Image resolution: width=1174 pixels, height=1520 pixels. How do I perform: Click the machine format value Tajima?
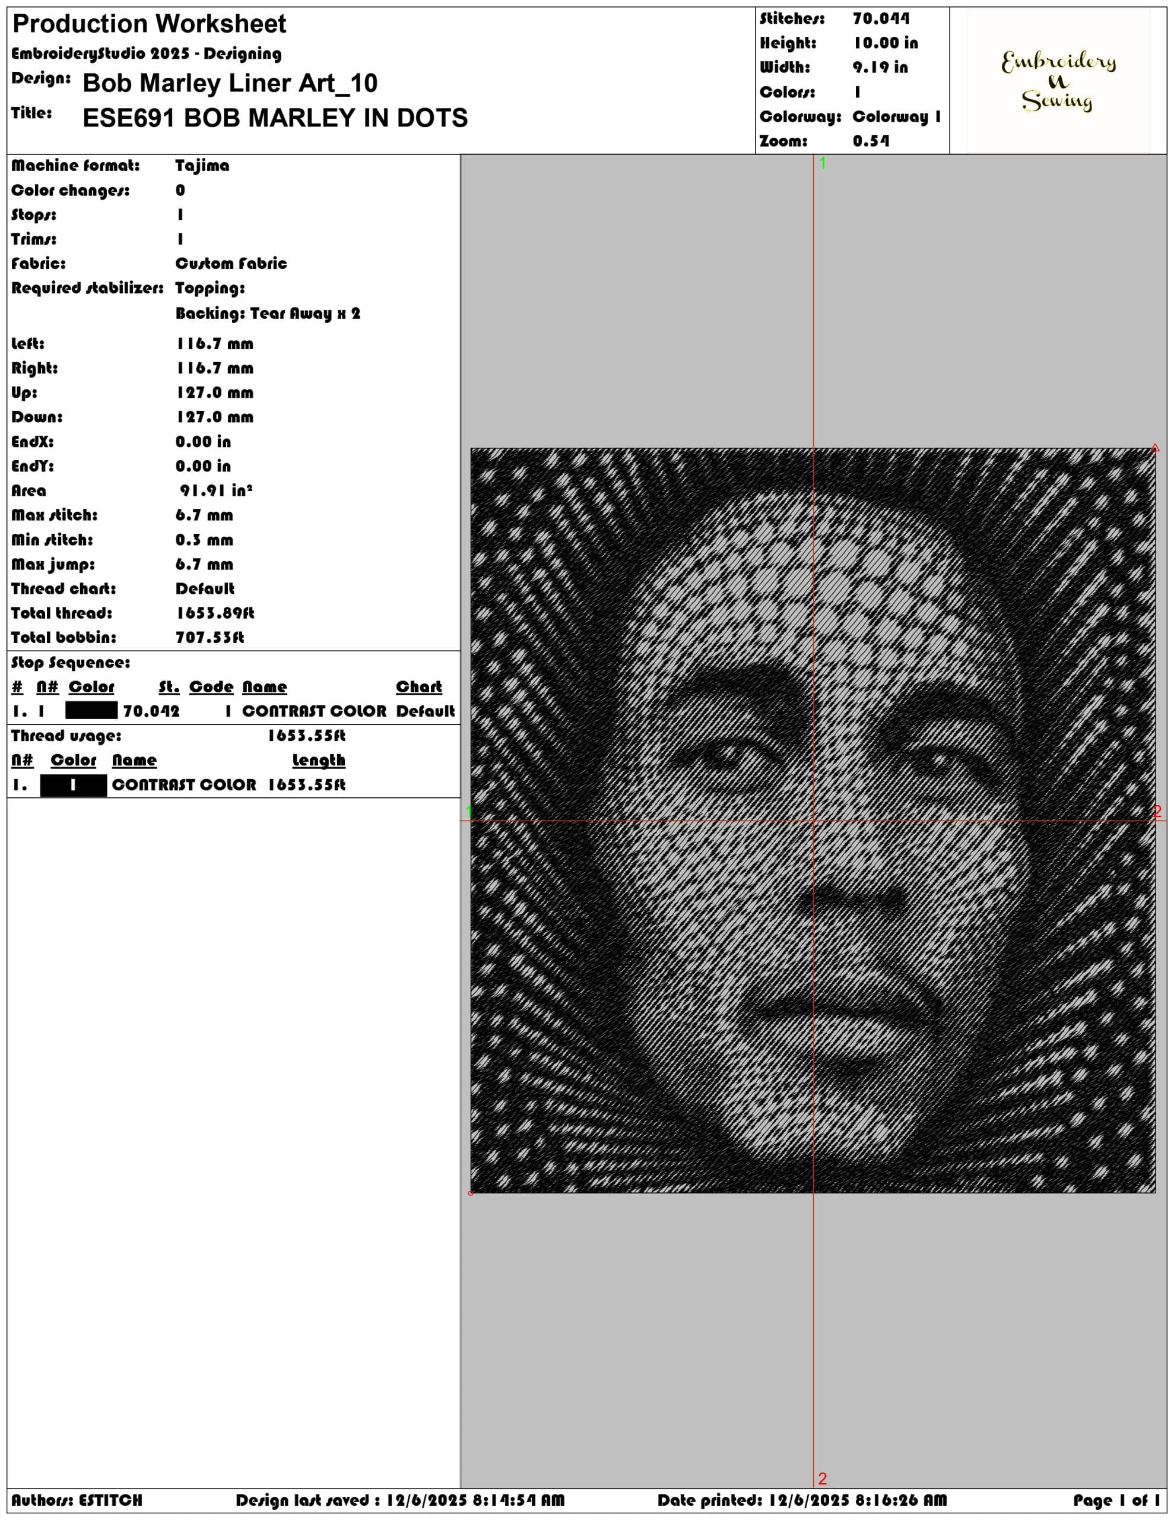(x=202, y=166)
